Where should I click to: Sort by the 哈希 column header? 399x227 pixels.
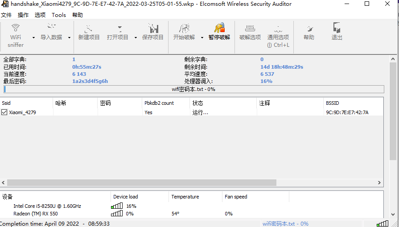coord(75,103)
